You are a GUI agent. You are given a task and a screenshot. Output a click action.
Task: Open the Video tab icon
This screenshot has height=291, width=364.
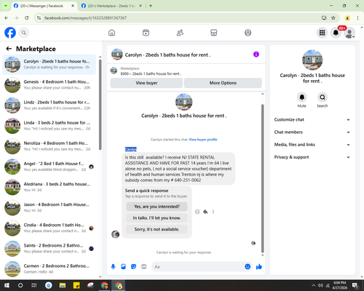coord(146,33)
